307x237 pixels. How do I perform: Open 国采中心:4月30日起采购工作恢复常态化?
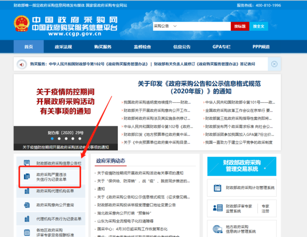[x=132, y=229]
